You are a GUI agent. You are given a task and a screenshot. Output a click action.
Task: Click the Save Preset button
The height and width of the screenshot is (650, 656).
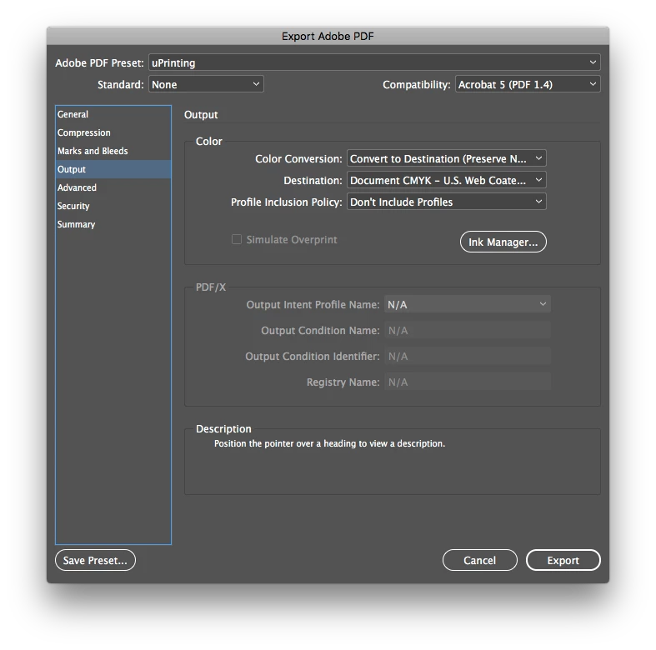point(95,560)
